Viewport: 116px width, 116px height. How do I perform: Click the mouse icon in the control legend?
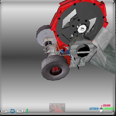pos(101,110)
